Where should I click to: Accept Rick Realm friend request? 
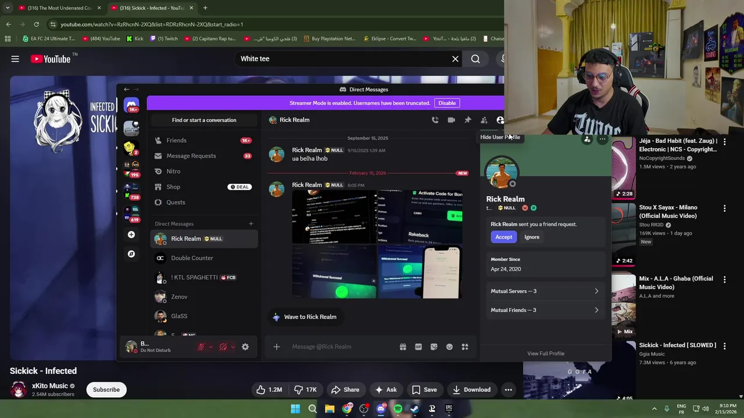(x=504, y=237)
